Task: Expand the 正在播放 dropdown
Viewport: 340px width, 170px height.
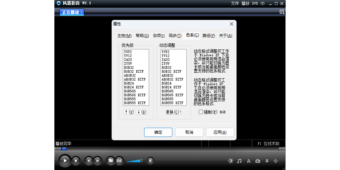Action: point(72,12)
